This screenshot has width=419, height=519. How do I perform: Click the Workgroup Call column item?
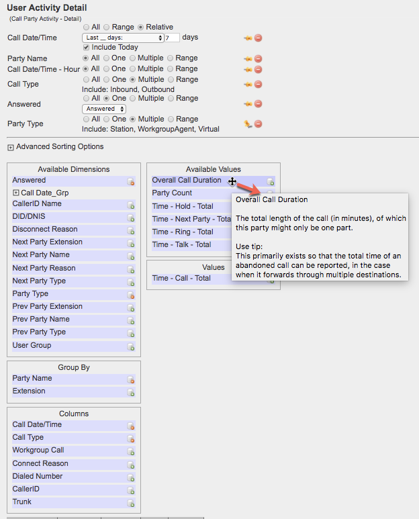[x=38, y=450]
